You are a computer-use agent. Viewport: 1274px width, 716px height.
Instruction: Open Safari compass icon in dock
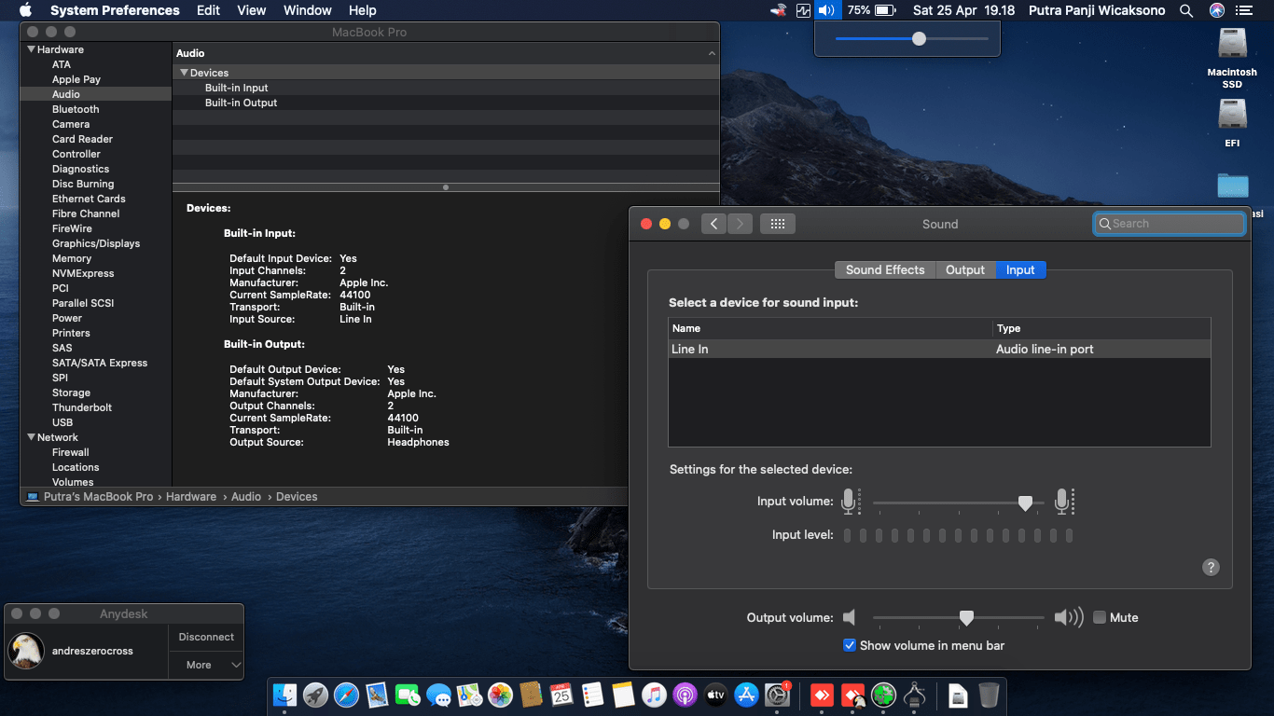click(x=346, y=695)
